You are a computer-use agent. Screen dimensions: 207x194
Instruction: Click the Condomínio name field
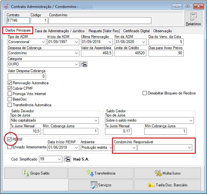(100, 20)
